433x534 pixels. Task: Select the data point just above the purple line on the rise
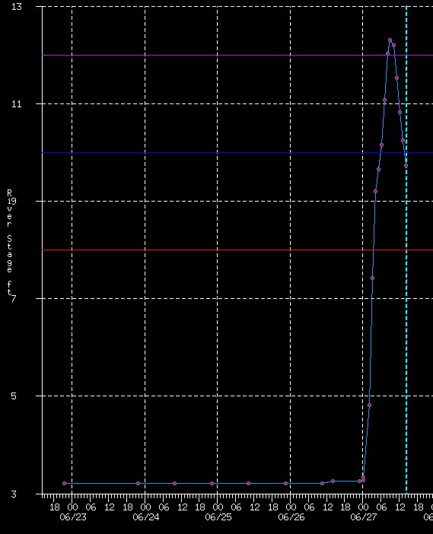(387, 54)
